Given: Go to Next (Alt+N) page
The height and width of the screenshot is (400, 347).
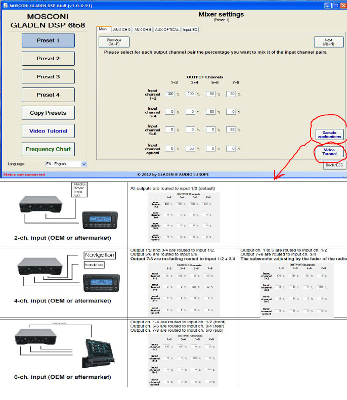Looking at the screenshot, I should tap(329, 42).
